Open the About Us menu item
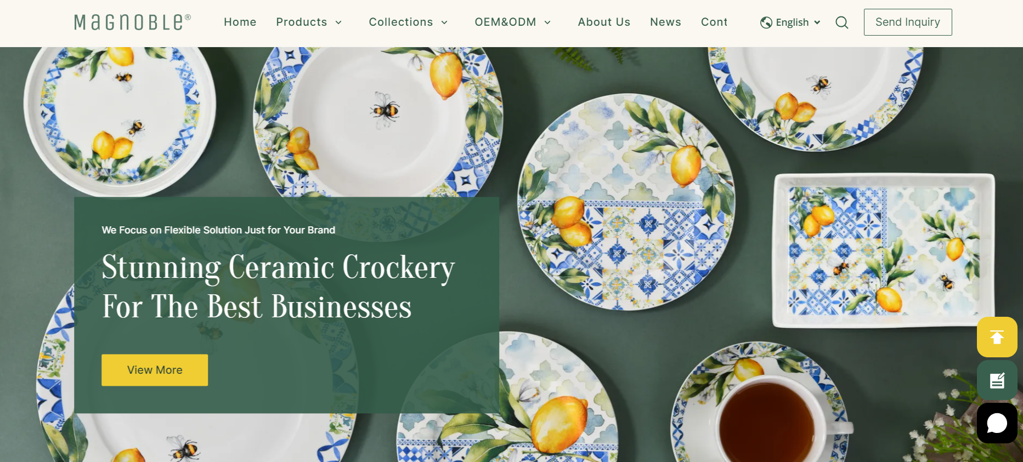The image size is (1023, 462). tap(604, 22)
